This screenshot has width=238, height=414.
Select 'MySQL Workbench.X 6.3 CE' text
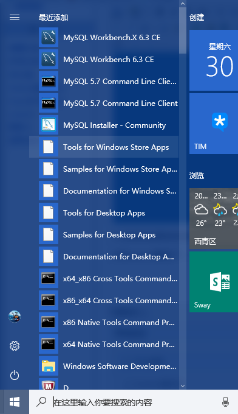112,38
